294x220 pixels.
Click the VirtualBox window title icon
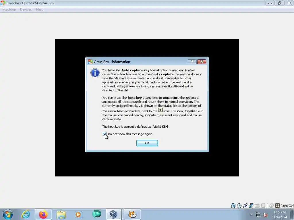(3, 3)
